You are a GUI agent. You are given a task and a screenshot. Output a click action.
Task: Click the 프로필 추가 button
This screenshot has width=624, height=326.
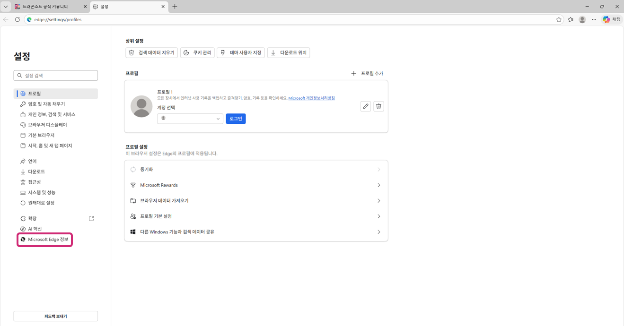tap(367, 73)
